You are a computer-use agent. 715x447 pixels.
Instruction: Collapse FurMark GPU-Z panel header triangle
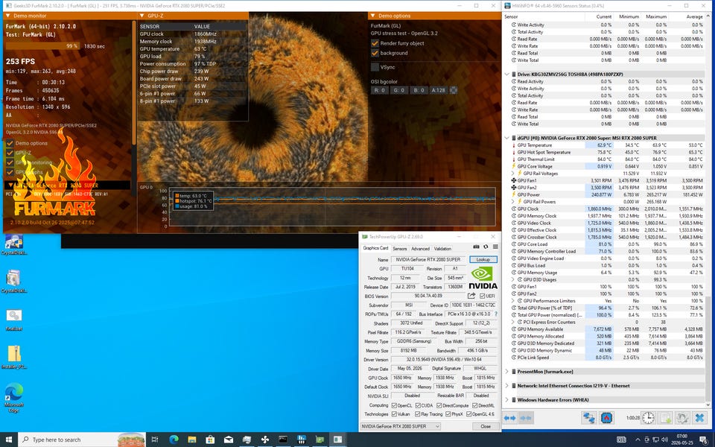[x=142, y=16]
